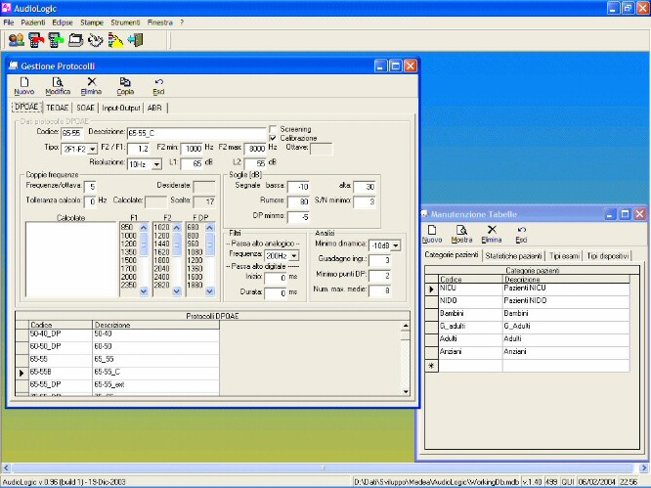
Task: Click the gear settings toolbar icon
Action: tap(95, 40)
